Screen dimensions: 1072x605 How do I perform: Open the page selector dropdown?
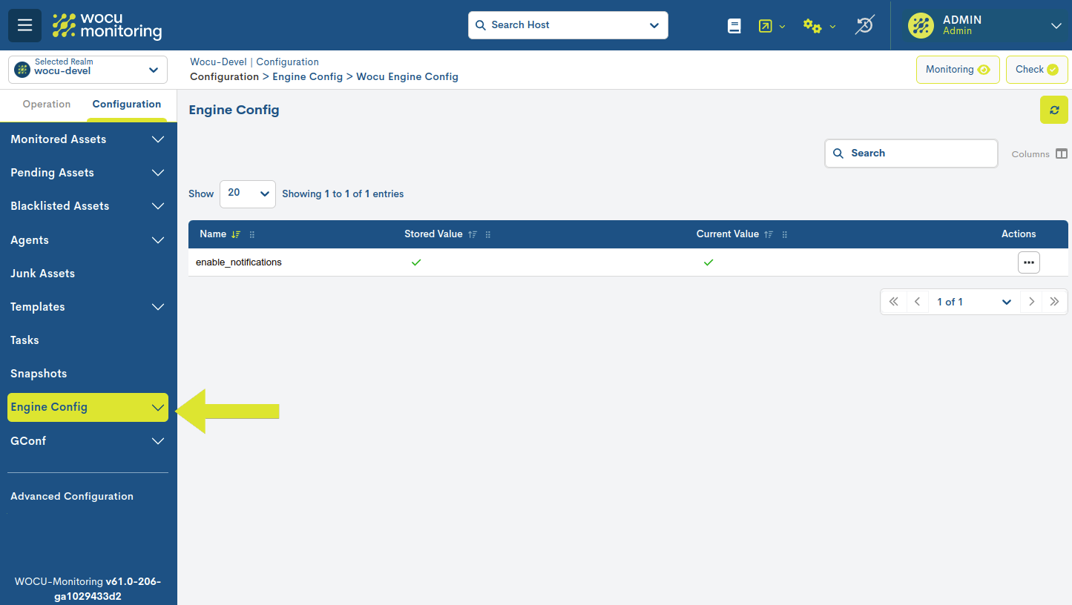coord(975,302)
